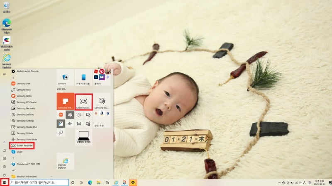Launch the Internet Explorer tile
The width and height of the screenshot is (332, 186).
[x=65, y=161]
